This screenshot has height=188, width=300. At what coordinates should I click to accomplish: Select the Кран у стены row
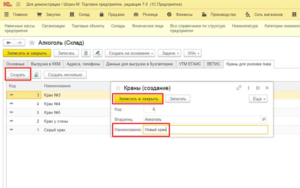[x=59, y=121]
